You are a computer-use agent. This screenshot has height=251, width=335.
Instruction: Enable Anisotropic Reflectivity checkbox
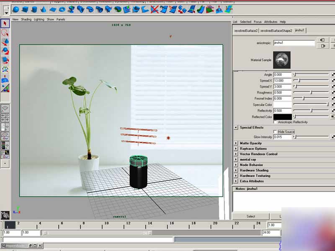point(275,122)
